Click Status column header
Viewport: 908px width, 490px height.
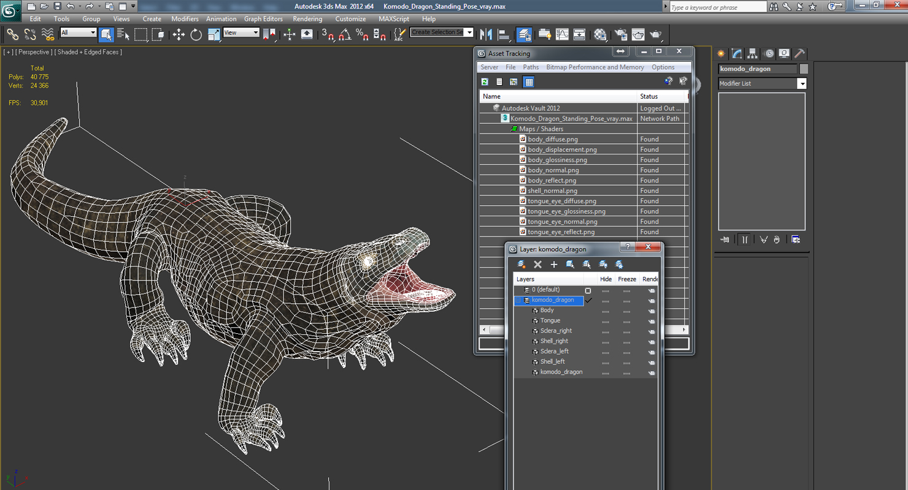(x=662, y=96)
